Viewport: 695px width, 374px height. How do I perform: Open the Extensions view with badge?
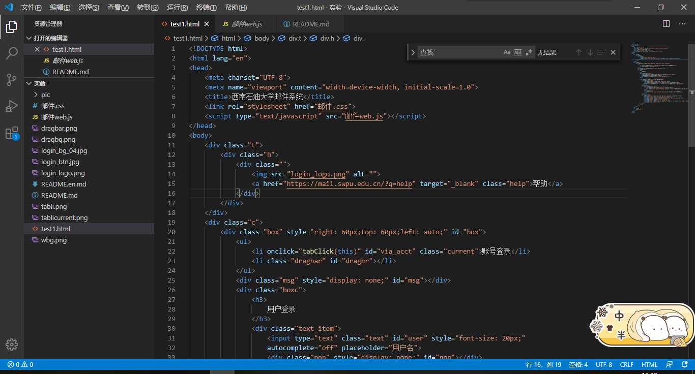[x=12, y=133]
